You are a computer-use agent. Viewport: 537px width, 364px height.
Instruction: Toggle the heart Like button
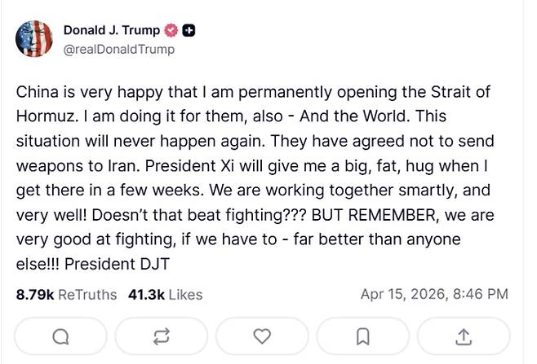coord(262,336)
